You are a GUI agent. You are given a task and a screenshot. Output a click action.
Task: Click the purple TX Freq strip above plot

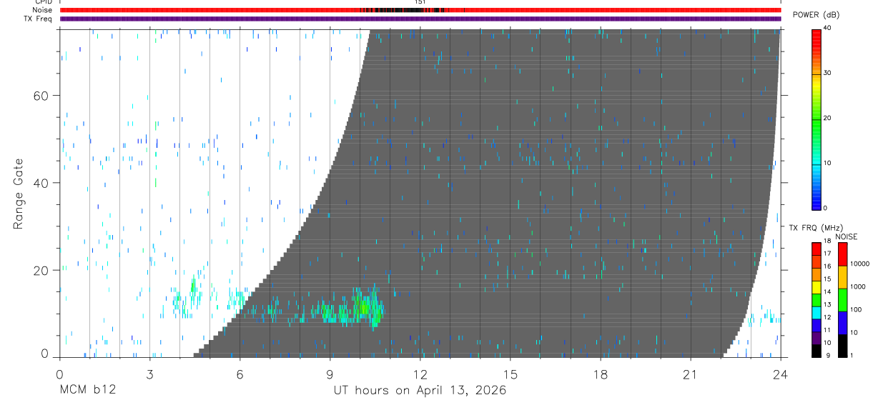coord(420,19)
